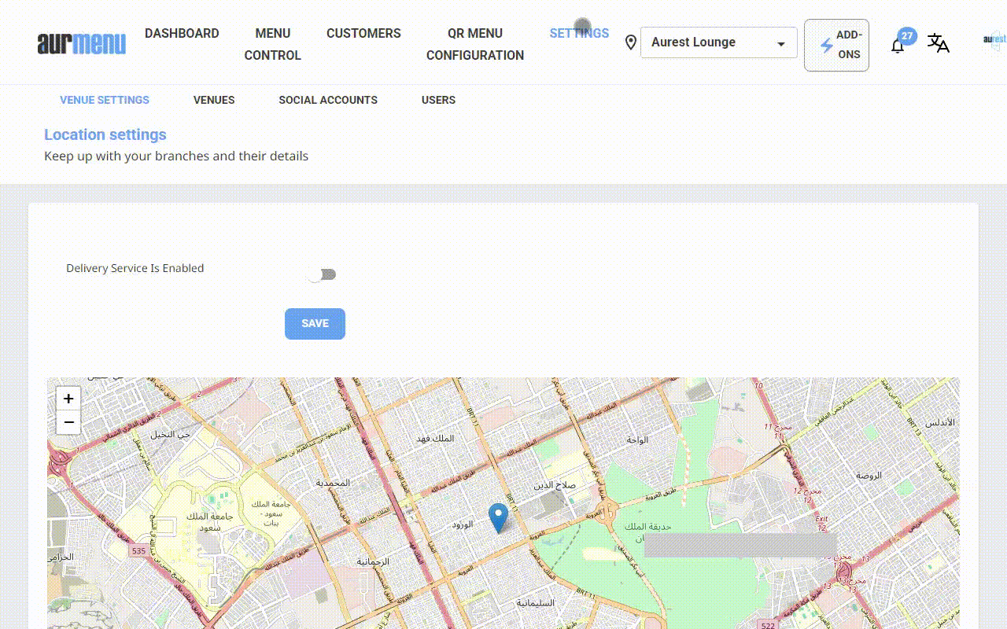
Task: Click the blue map marker pin
Action: click(498, 517)
